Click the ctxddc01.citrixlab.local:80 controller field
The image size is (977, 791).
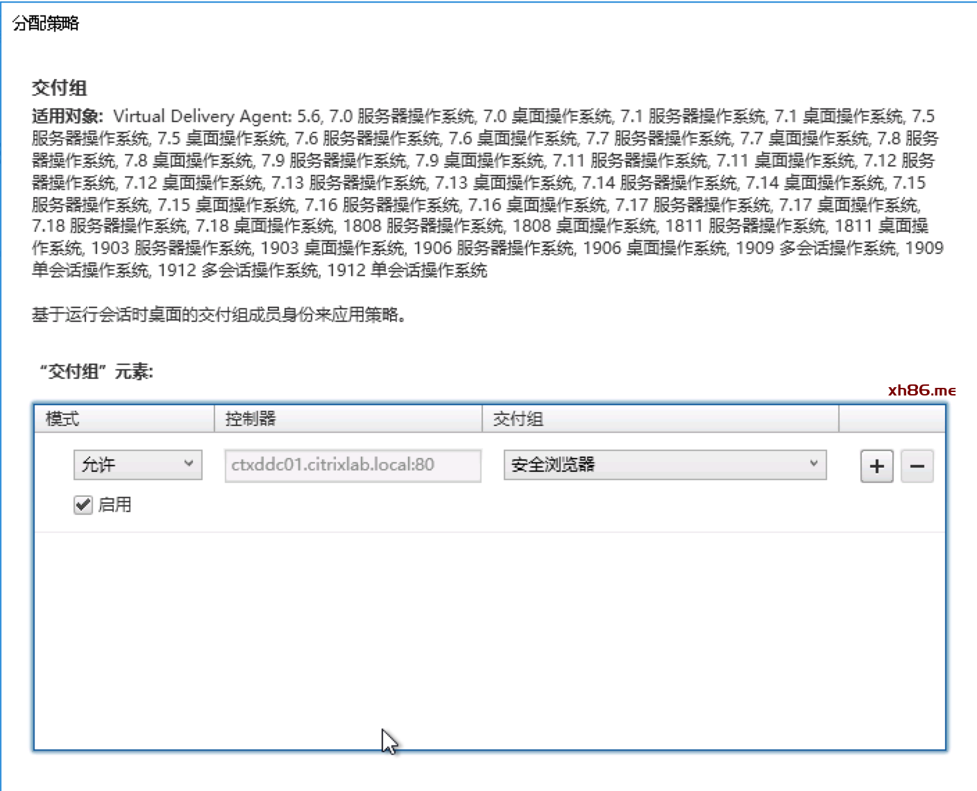click(x=352, y=465)
